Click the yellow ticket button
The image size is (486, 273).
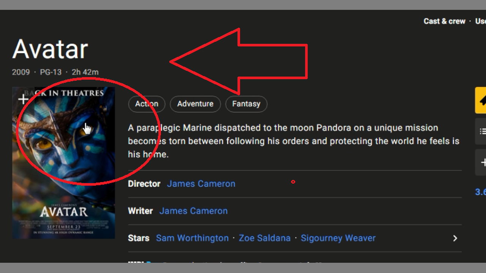point(481,100)
